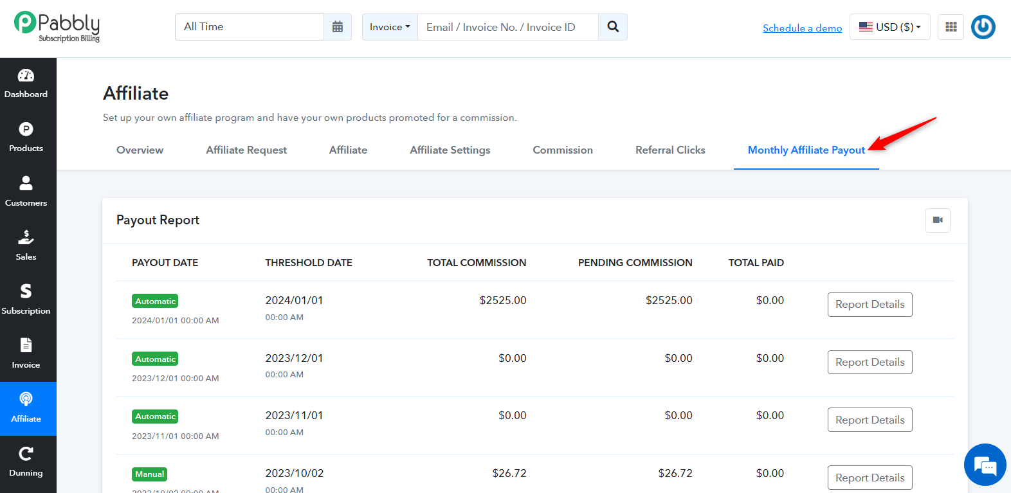Select the Monthly Affiliate Payout tab
Viewport: 1011px width, 493px height.
pos(806,150)
